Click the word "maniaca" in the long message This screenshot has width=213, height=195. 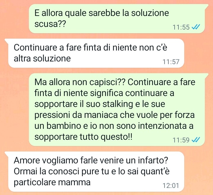click(x=101, y=115)
